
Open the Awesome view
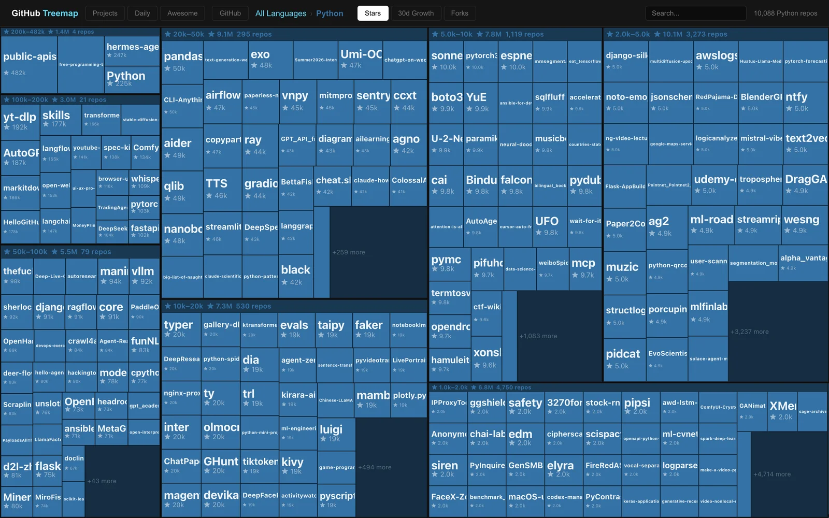coord(182,13)
